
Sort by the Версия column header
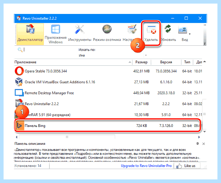click(x=166, y=62)
